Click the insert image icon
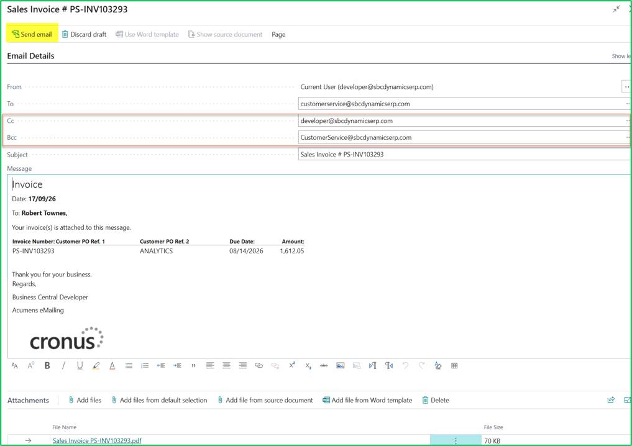The height and width of the screenshot is (446, 632). [340, 365]
